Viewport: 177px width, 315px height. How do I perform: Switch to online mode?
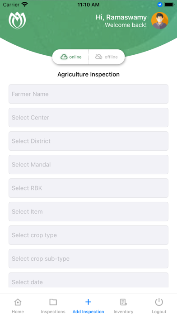point(70,57)
